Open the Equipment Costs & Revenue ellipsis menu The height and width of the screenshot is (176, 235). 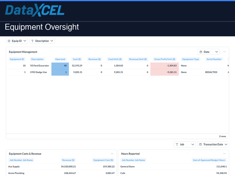coord(112,153)
